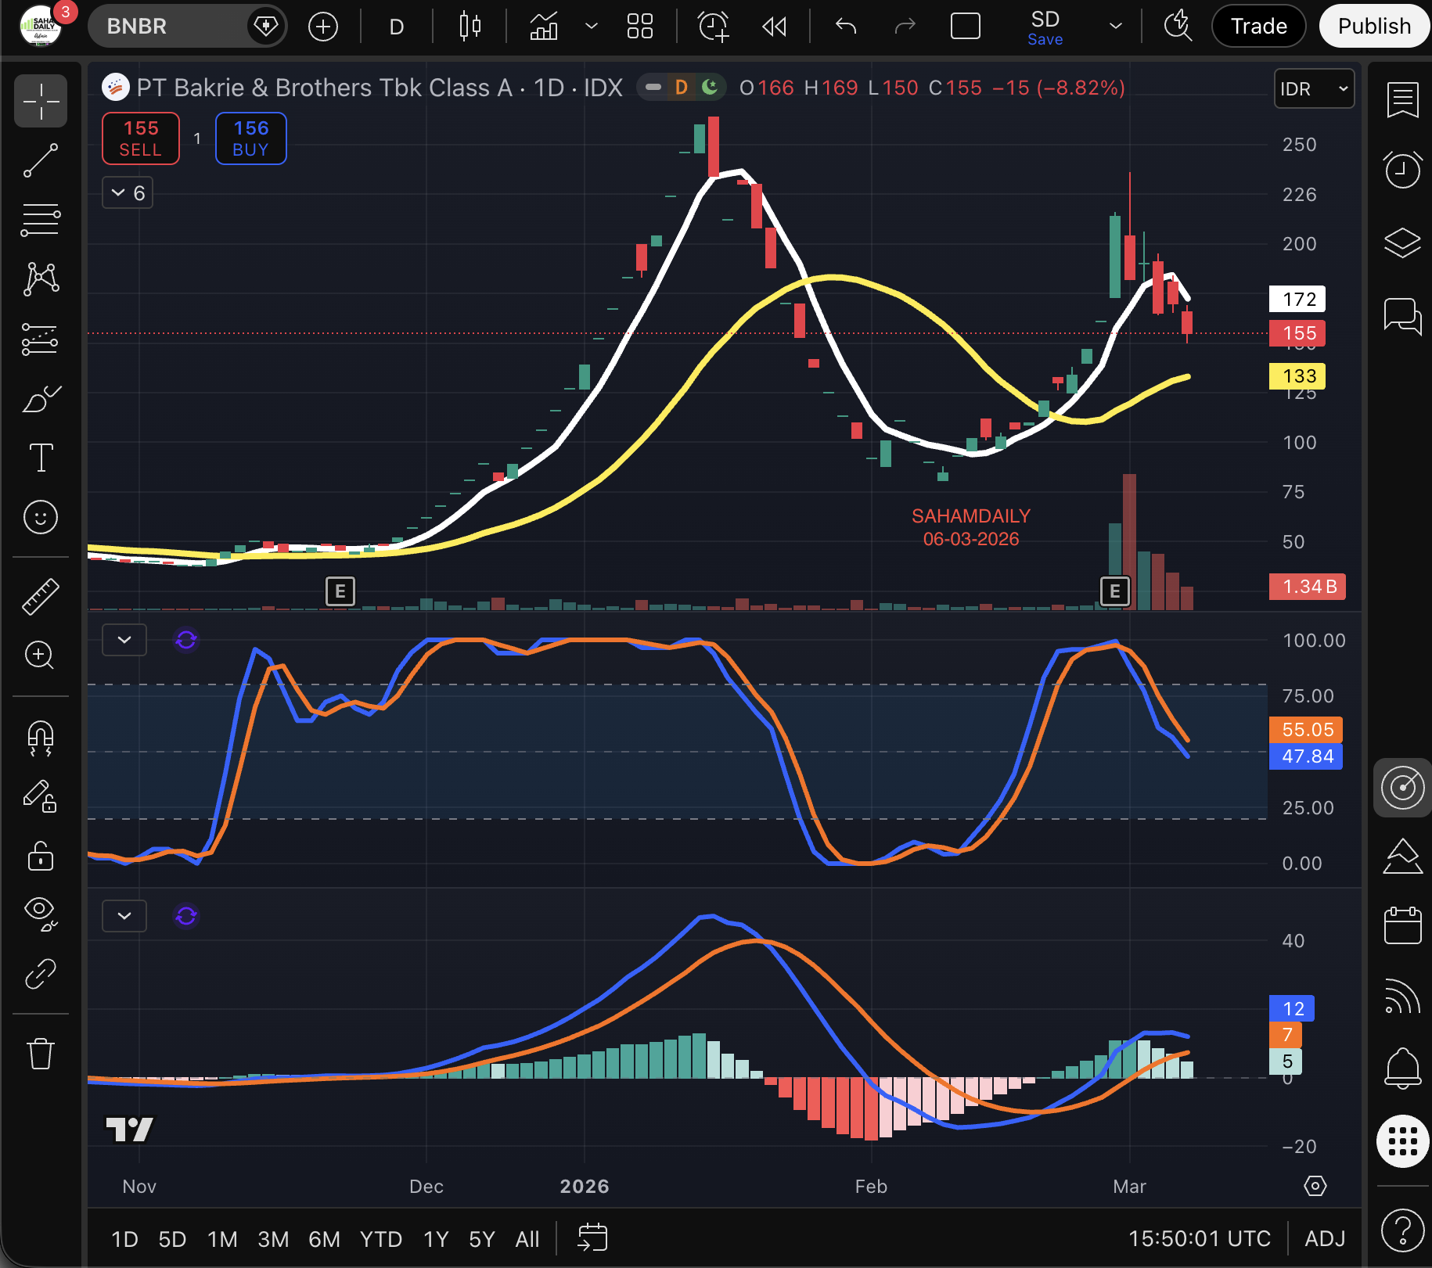Viewport: 1432px width, 1268px height.
Task: Switch to the YTD time range
Action: pos(380,1239)
